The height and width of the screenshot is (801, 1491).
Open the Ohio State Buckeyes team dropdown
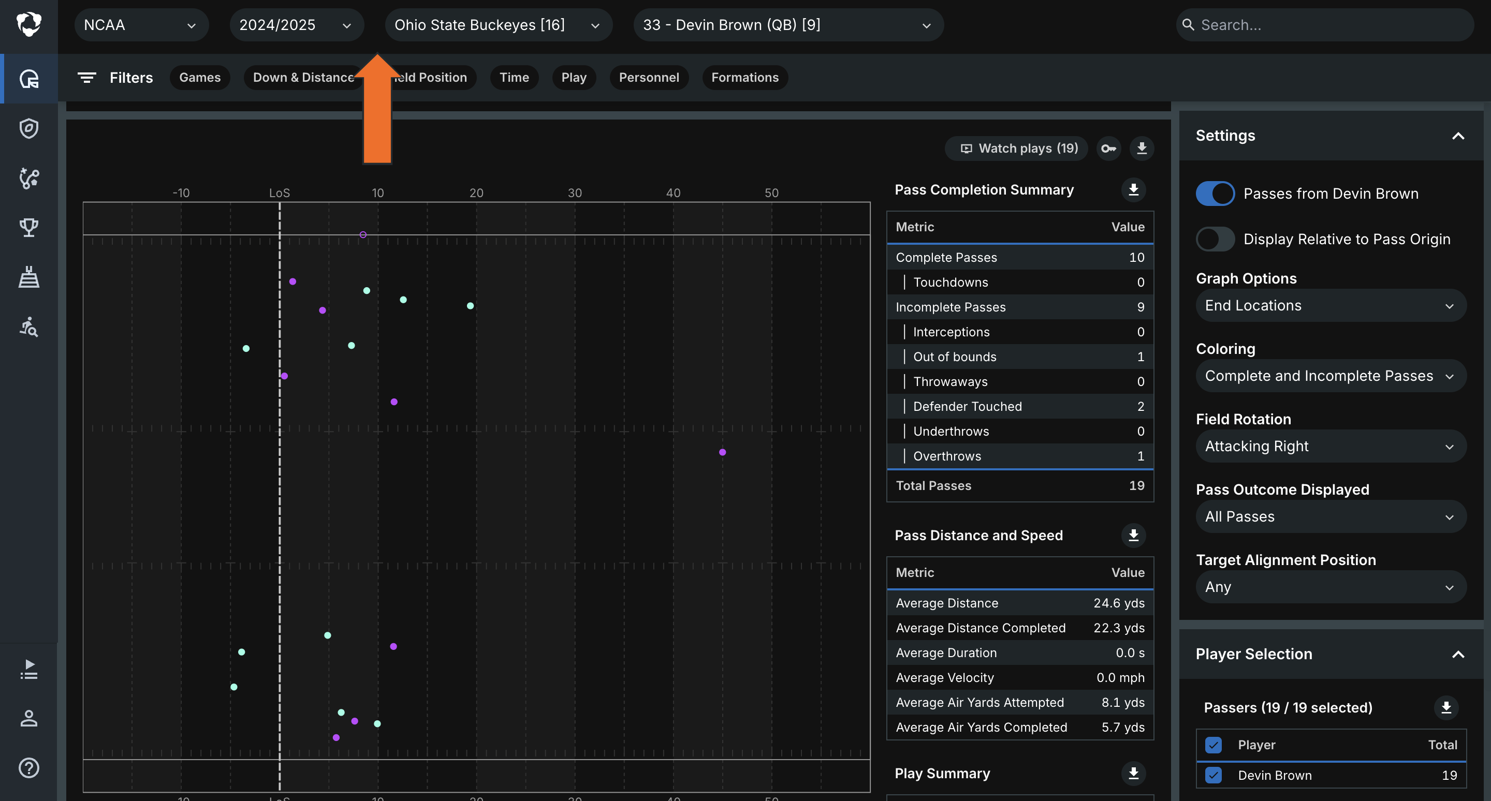point(499,25)
